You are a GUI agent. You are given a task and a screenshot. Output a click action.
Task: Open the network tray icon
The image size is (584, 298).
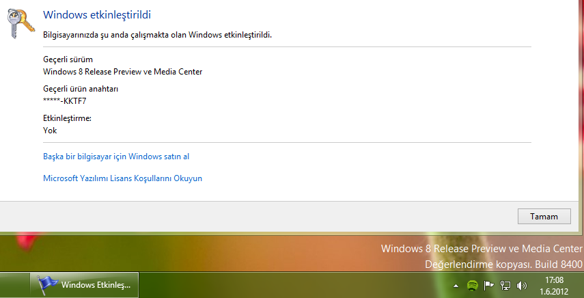(x=505, y=285)
